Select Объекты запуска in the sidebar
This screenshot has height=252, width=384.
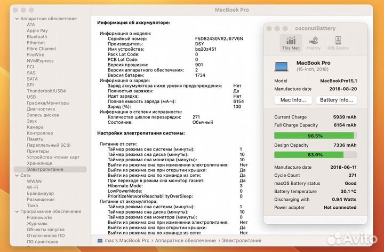(x=46, y=230)
